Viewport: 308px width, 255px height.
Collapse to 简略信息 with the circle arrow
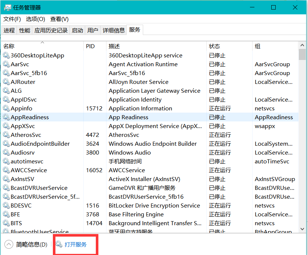9,244
